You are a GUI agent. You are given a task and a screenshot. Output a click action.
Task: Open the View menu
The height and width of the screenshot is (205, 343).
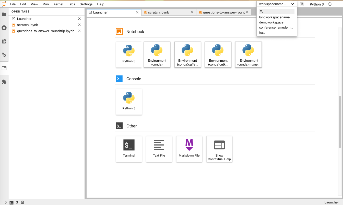click(34, 4)
